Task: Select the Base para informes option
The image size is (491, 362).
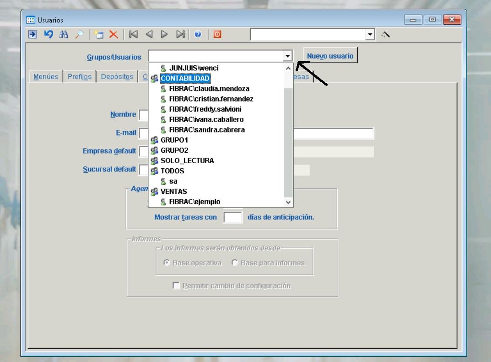Action: (x=235, y=263)
